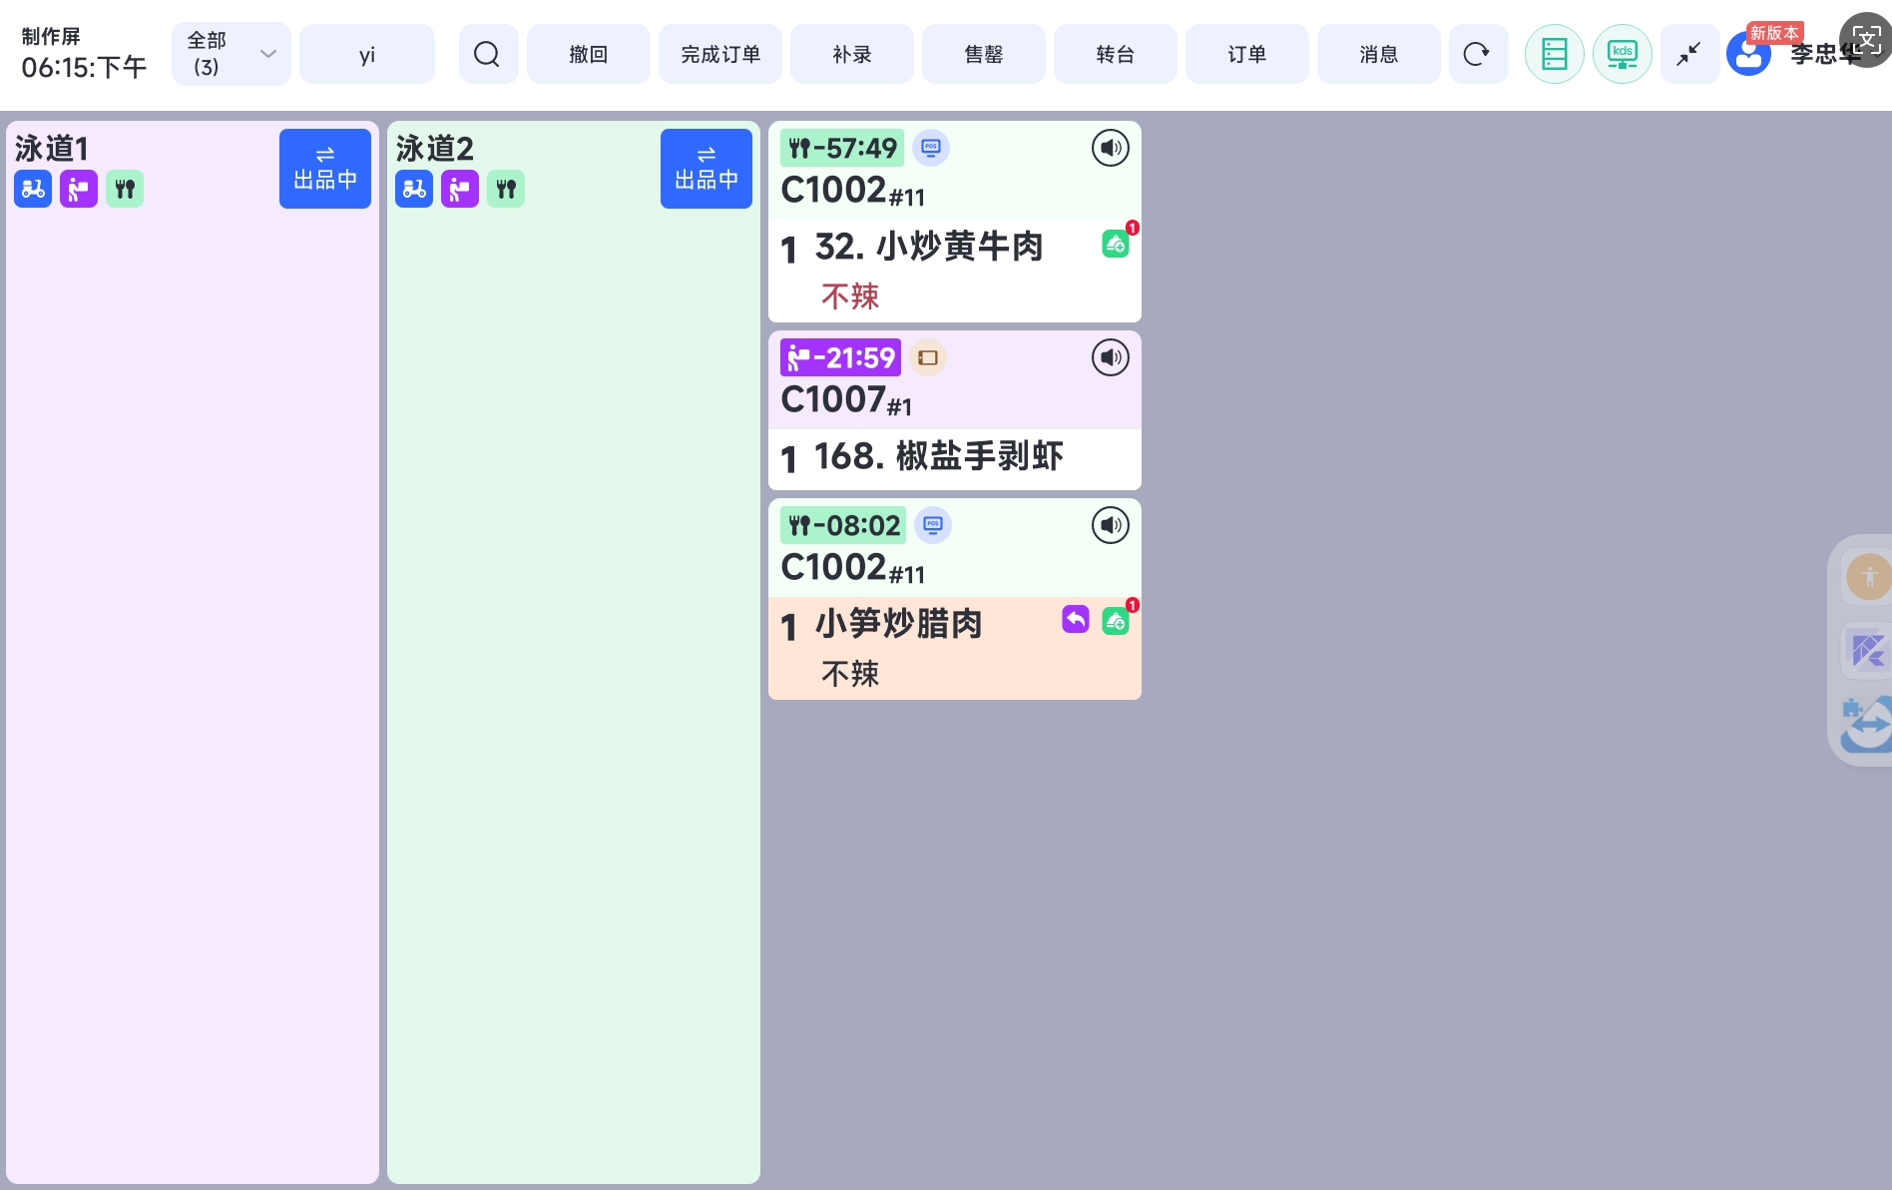1892x1190 pixels.
Task: Open the 订单 menu
Action: (1246, 54)
